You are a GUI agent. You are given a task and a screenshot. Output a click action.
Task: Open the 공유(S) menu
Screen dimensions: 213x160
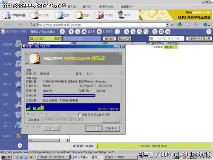pos(72,6)
